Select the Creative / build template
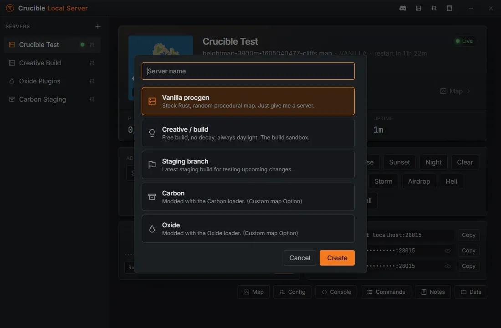The image size is (501, 328). point(248,133)
